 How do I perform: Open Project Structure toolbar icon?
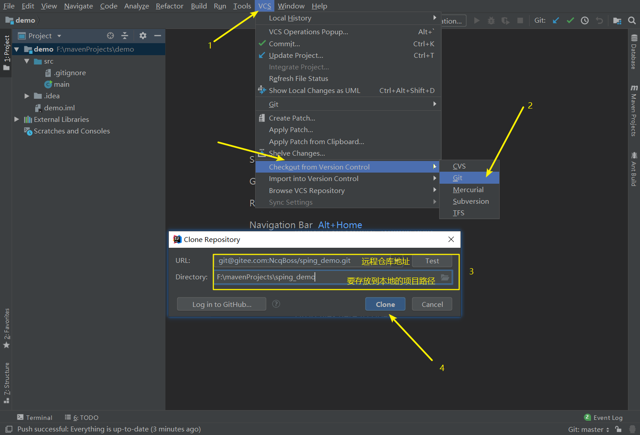[617, 20]
